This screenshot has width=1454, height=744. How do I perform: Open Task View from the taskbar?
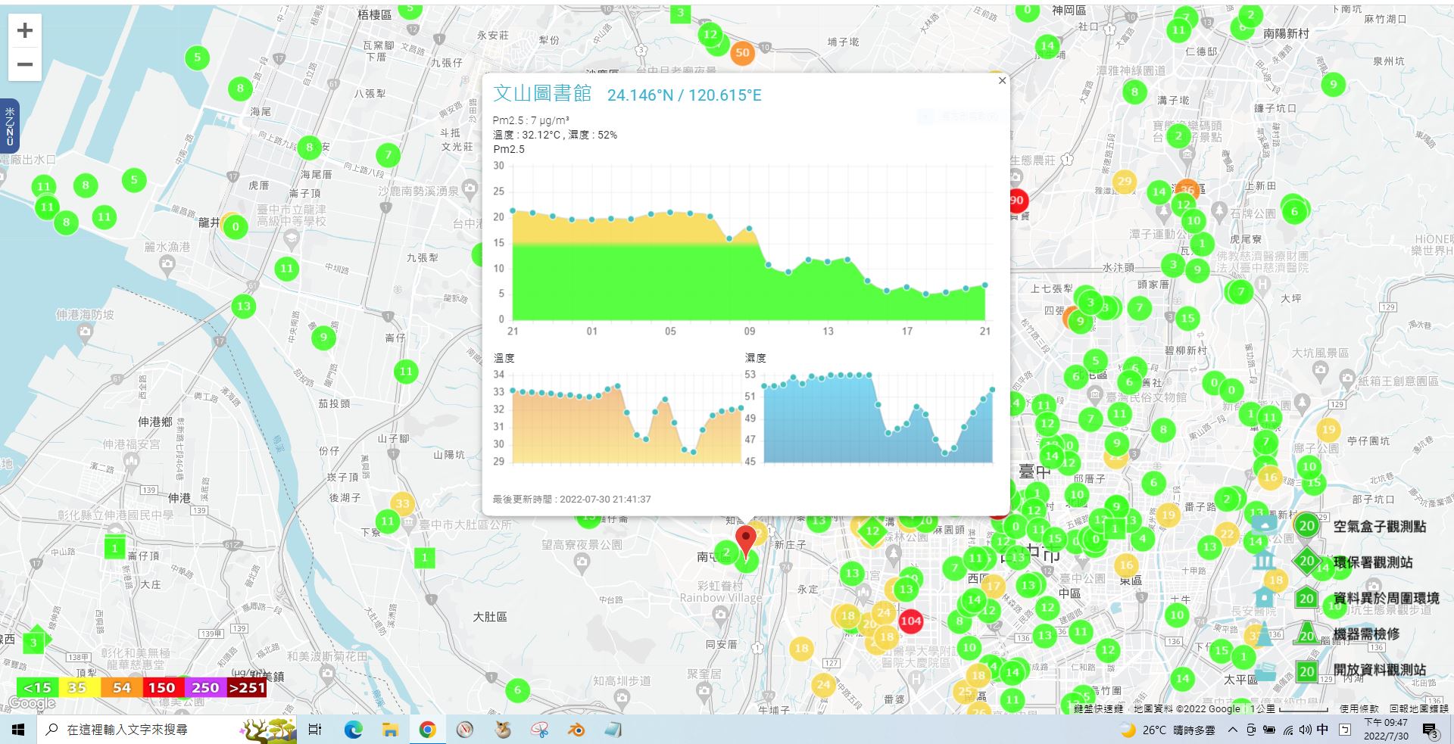tap(315, 730)
